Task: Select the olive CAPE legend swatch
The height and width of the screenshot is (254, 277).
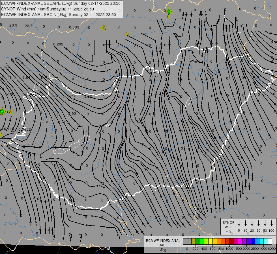Action: tap(194, 241)
